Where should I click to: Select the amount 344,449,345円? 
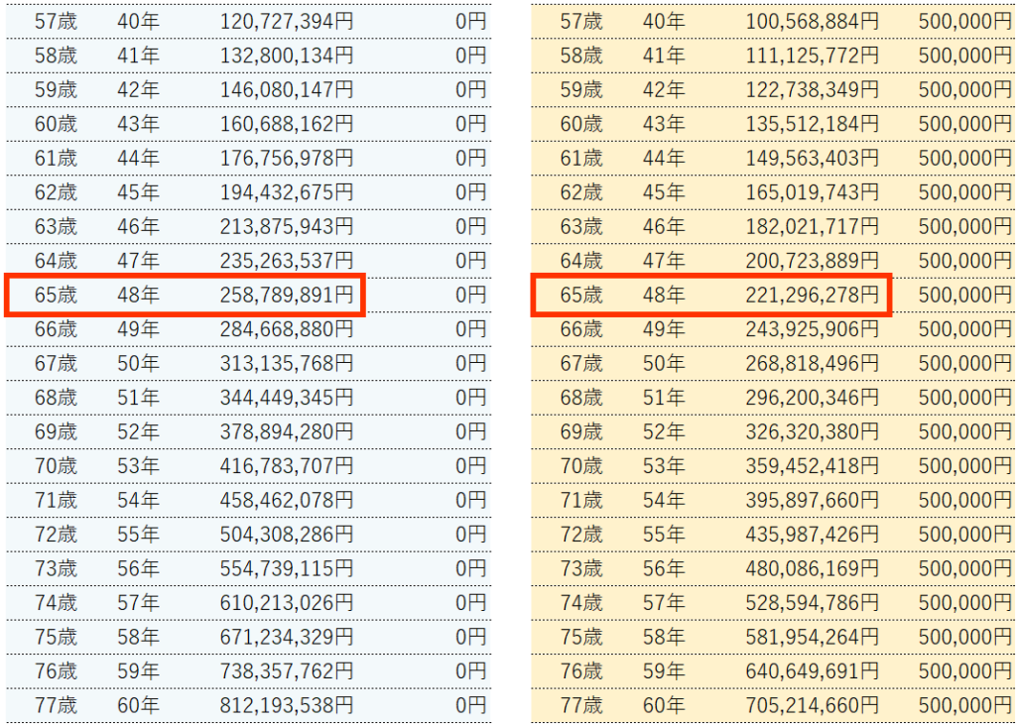[286, 398]
